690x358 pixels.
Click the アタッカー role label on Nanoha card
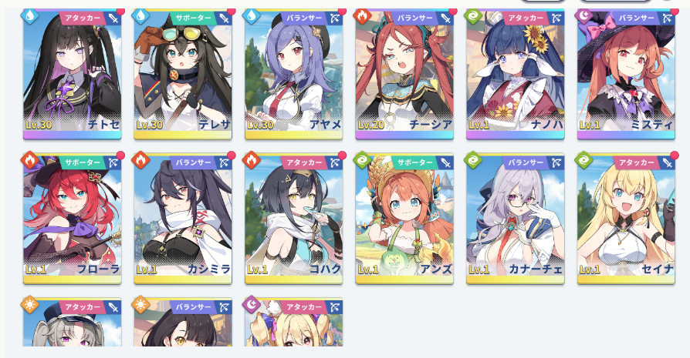[526, 18]
